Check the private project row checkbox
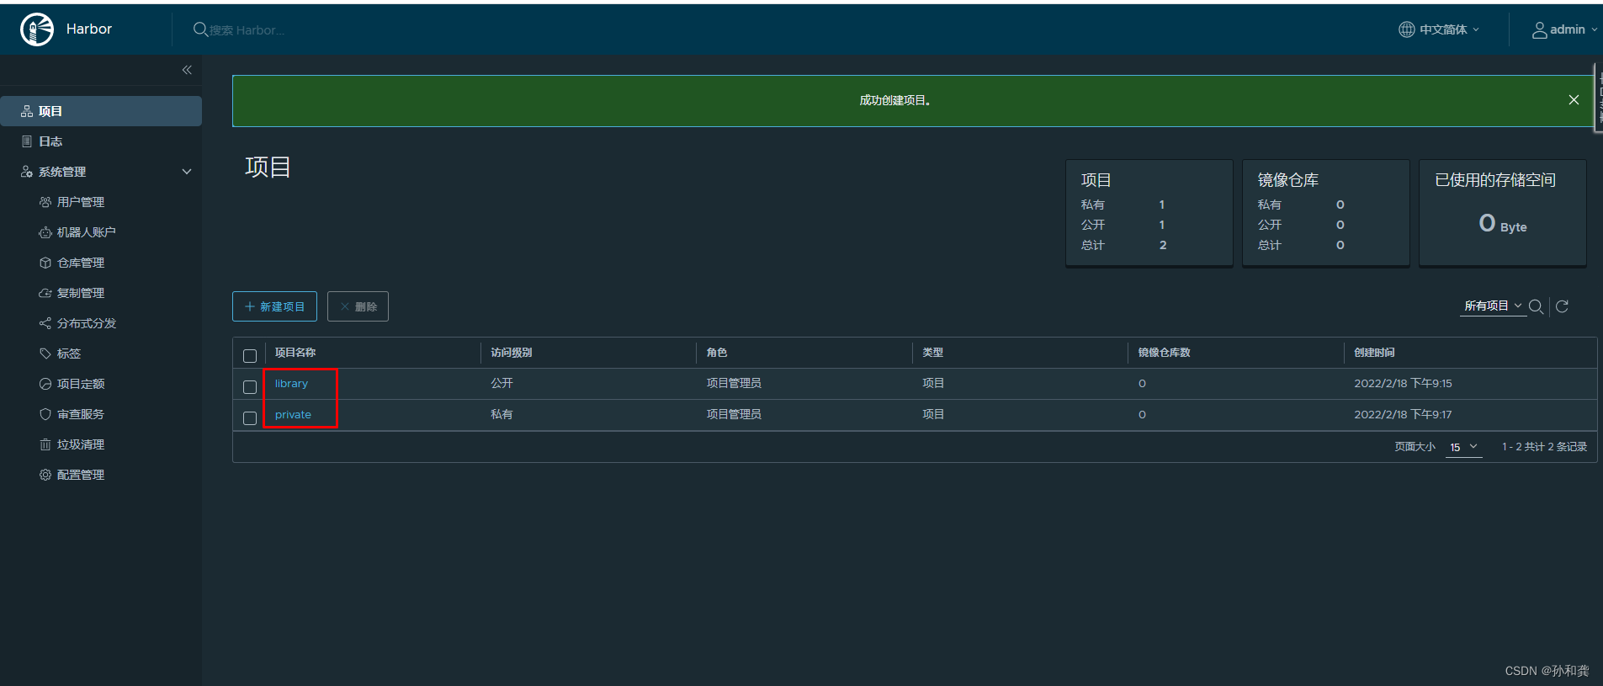 [250, 418]
